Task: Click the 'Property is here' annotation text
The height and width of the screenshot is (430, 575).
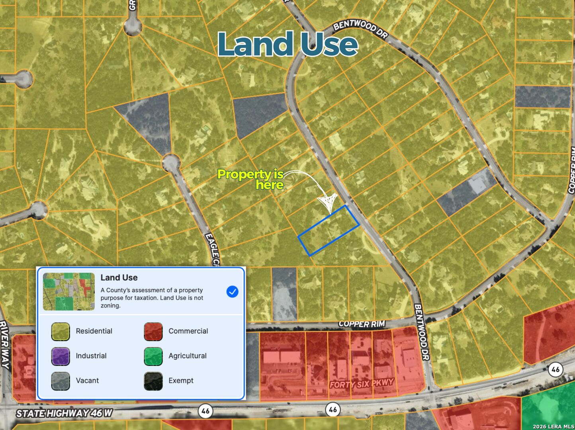Action: [250, 179]
